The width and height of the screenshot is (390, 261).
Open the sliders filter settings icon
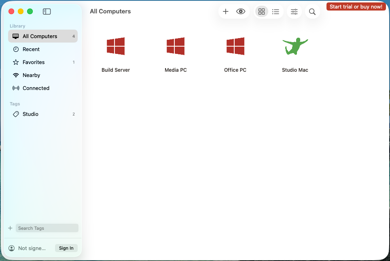pyautogui.click(x=294, y=11)
